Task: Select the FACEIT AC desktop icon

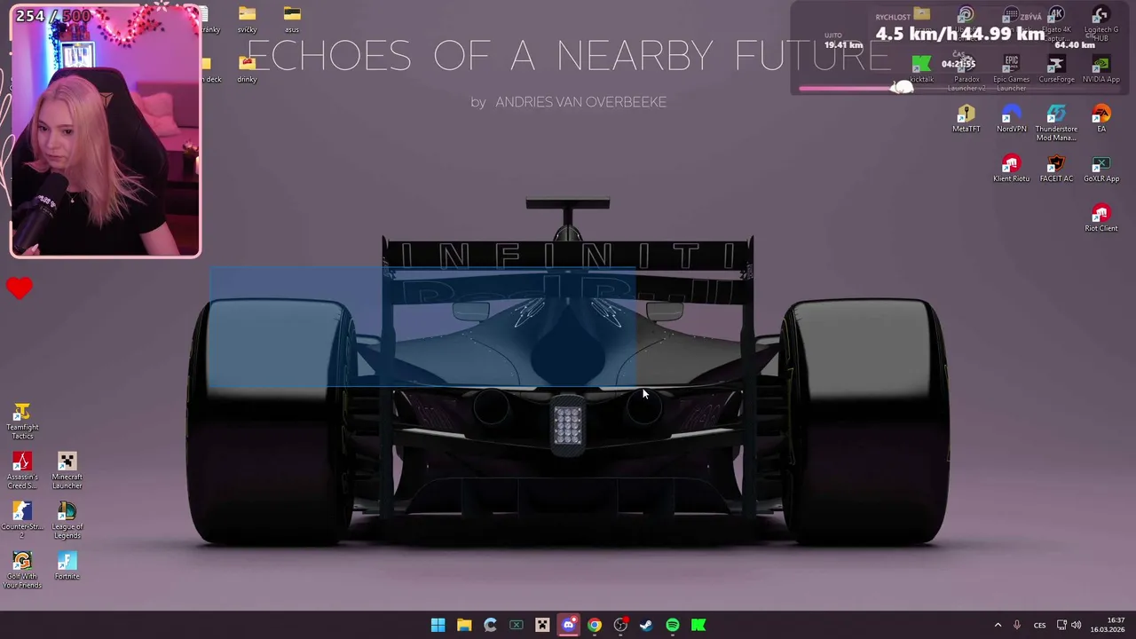Action: click(1056, 169)
